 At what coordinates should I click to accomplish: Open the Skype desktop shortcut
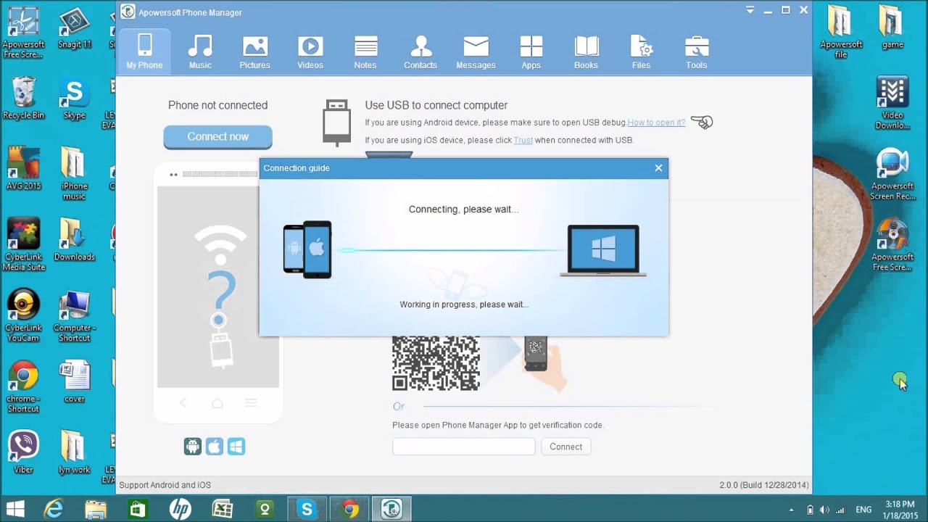74,98
